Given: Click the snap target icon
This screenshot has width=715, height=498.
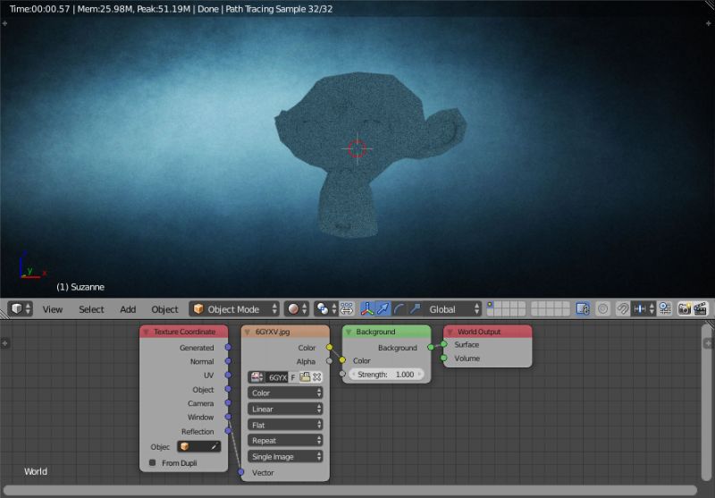Looking at the screenshot, I should pos(665,308).
